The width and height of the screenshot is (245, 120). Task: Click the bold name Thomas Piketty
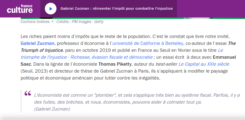(x=115, y=64)
